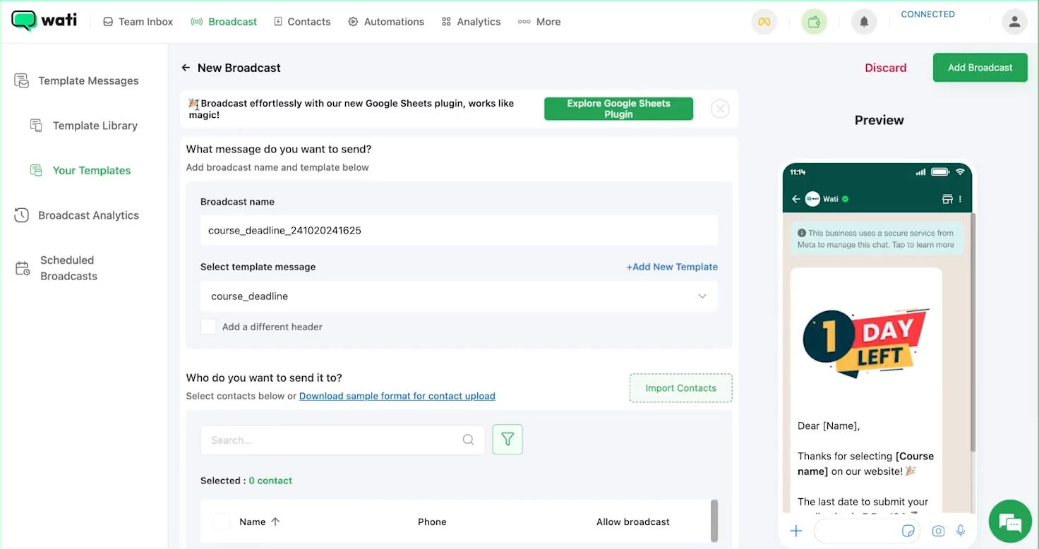Screen dimensions: 1039x549
Task: Click the Add Broadcast button
Action: pos(980,68)
